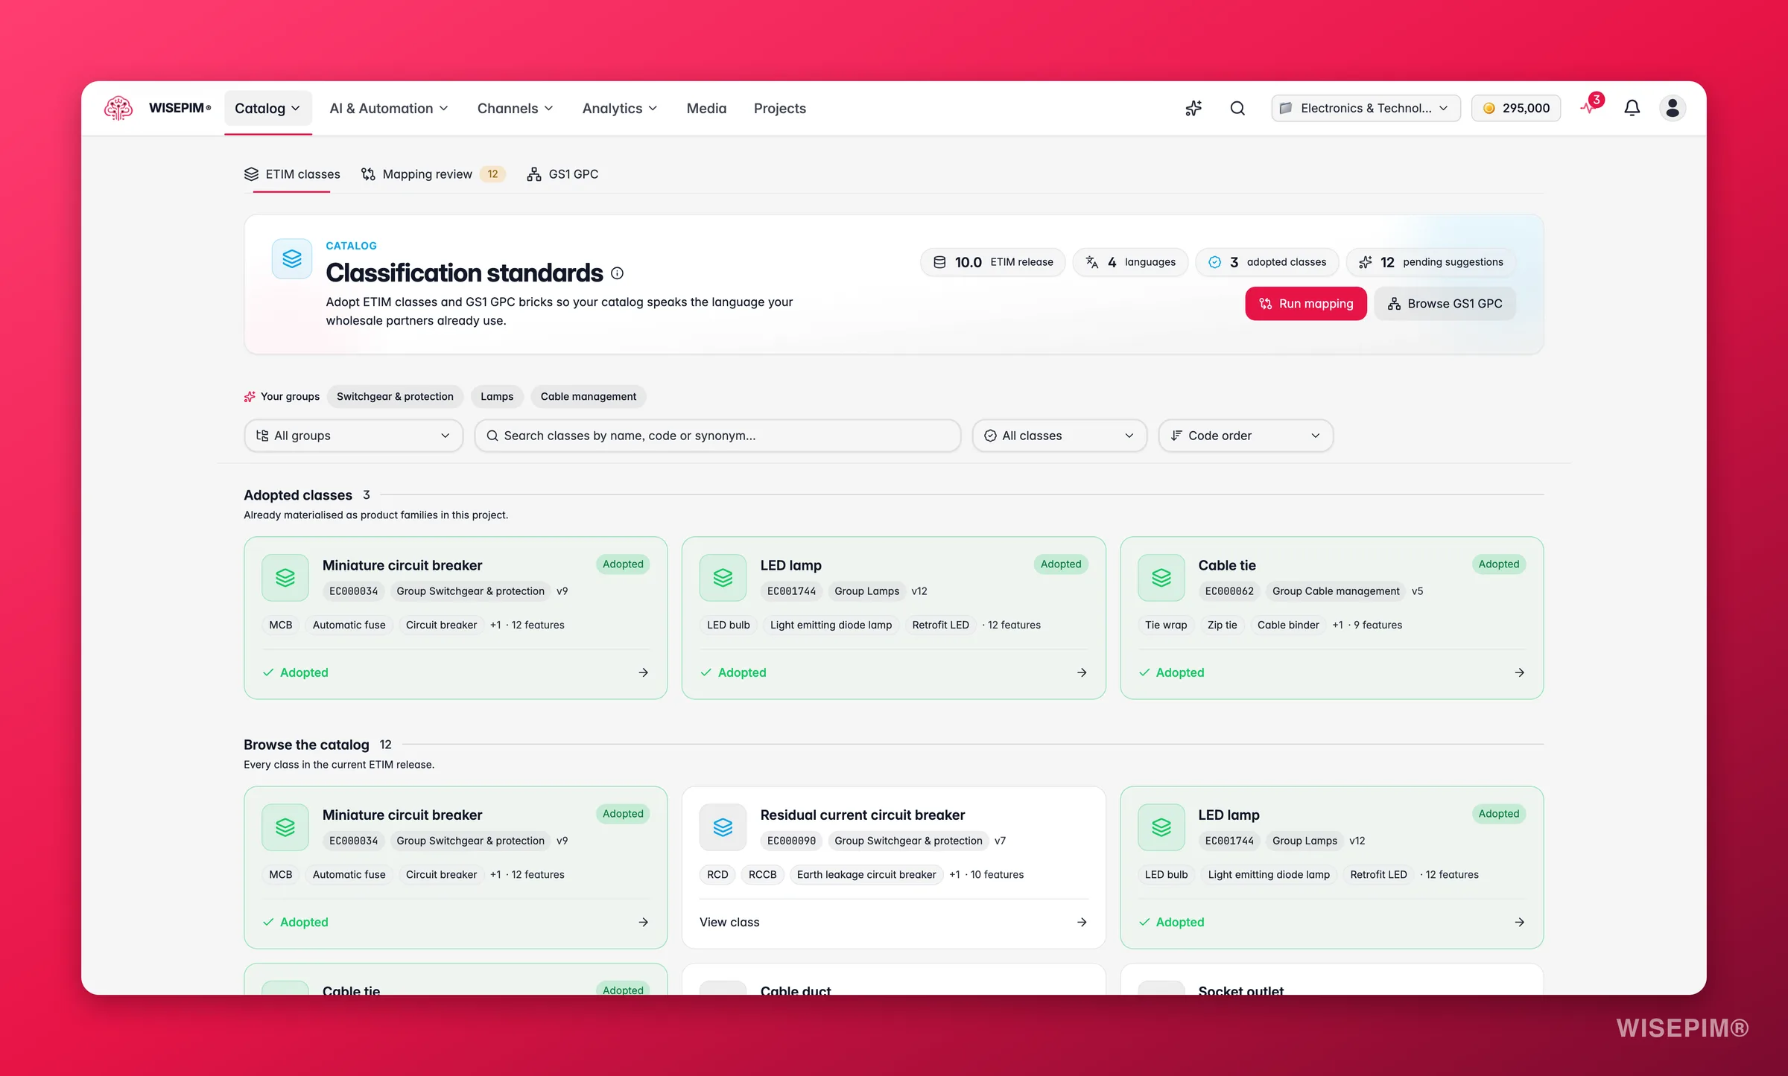Screen dimensions: 1788x1076
Task: Open arrow on the catalog LED lamp card
Action: click(1520, 922)
